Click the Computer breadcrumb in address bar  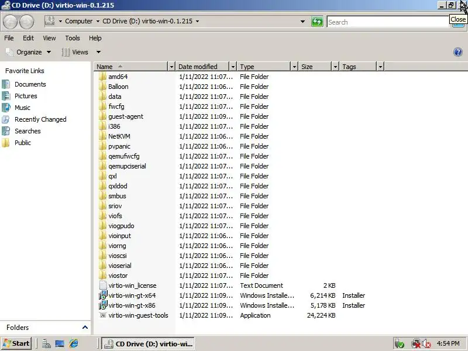(79, 21)
